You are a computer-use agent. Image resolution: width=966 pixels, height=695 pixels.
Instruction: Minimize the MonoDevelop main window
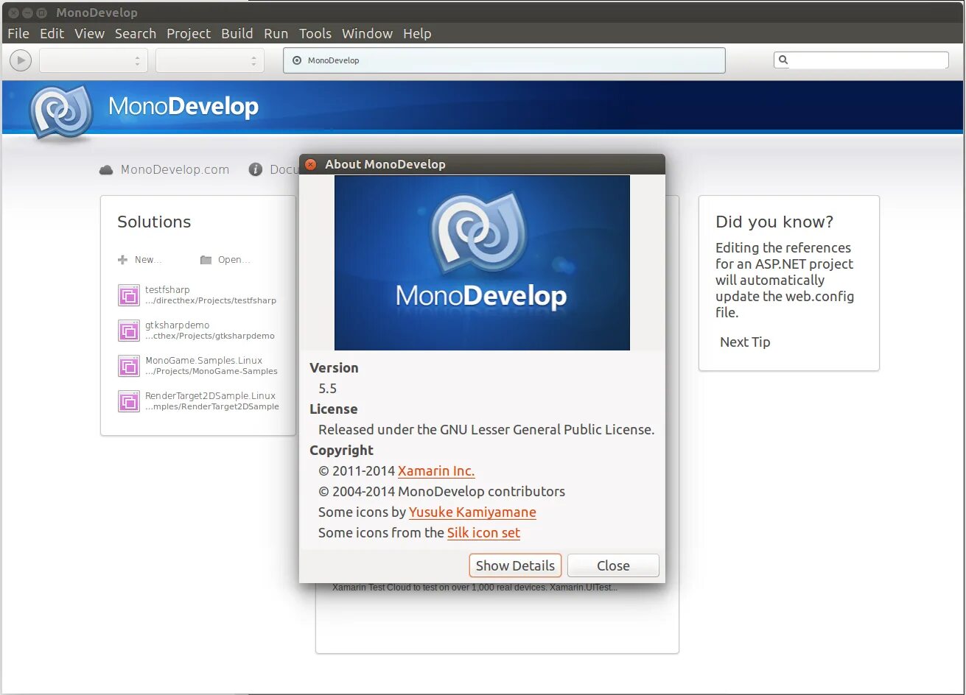[x=27, y=13]
